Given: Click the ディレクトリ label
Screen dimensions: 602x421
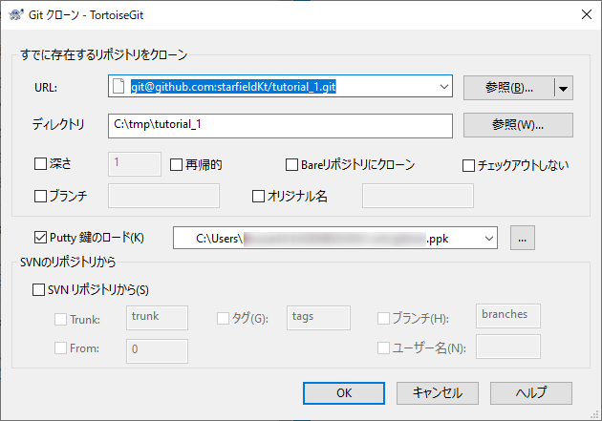Looking at the screenshot, I should coord(58,125).
